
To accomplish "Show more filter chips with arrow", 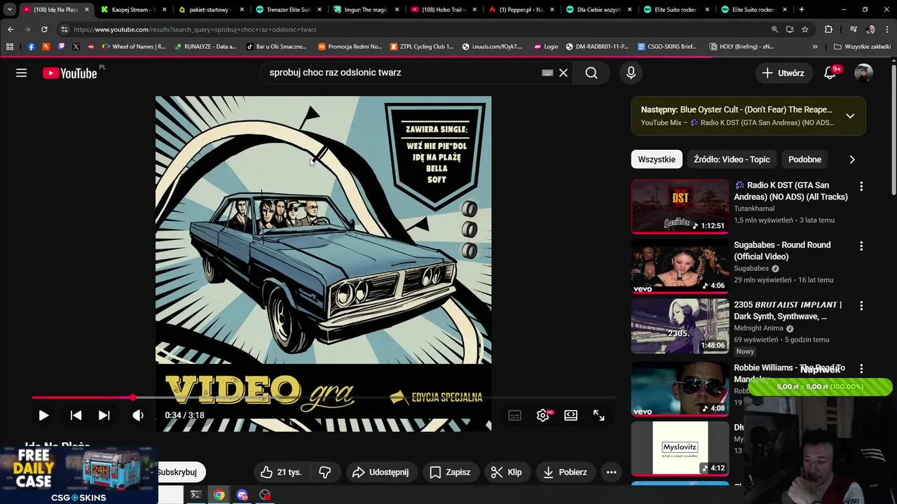I will coord(852,160).
